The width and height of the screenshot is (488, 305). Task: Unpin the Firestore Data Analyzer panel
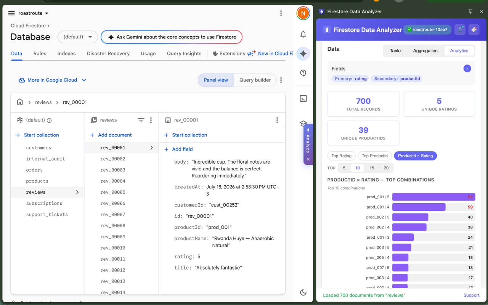pyautogui.click(x=470, y=12)
